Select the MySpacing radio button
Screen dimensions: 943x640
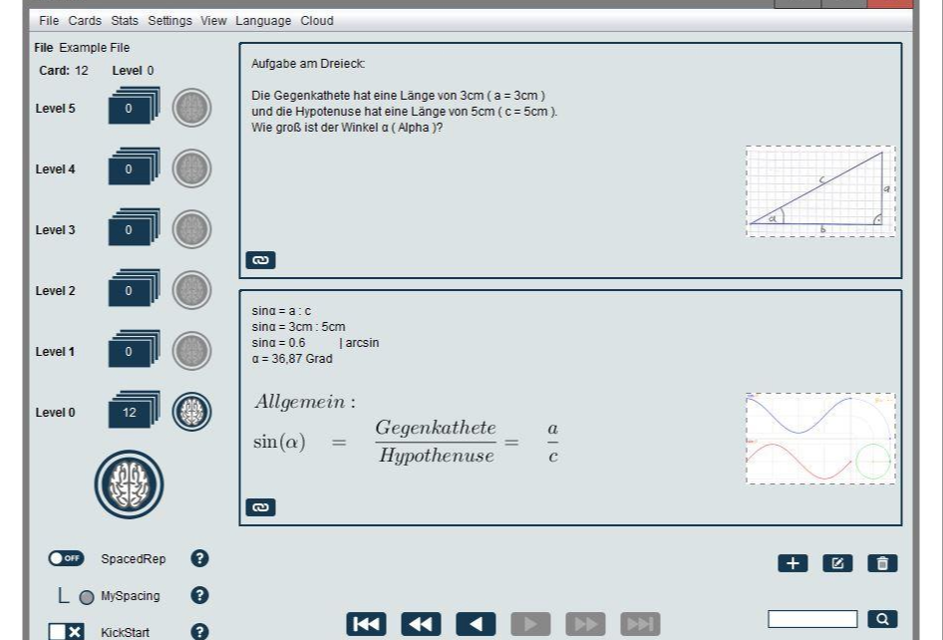[87, 595]
